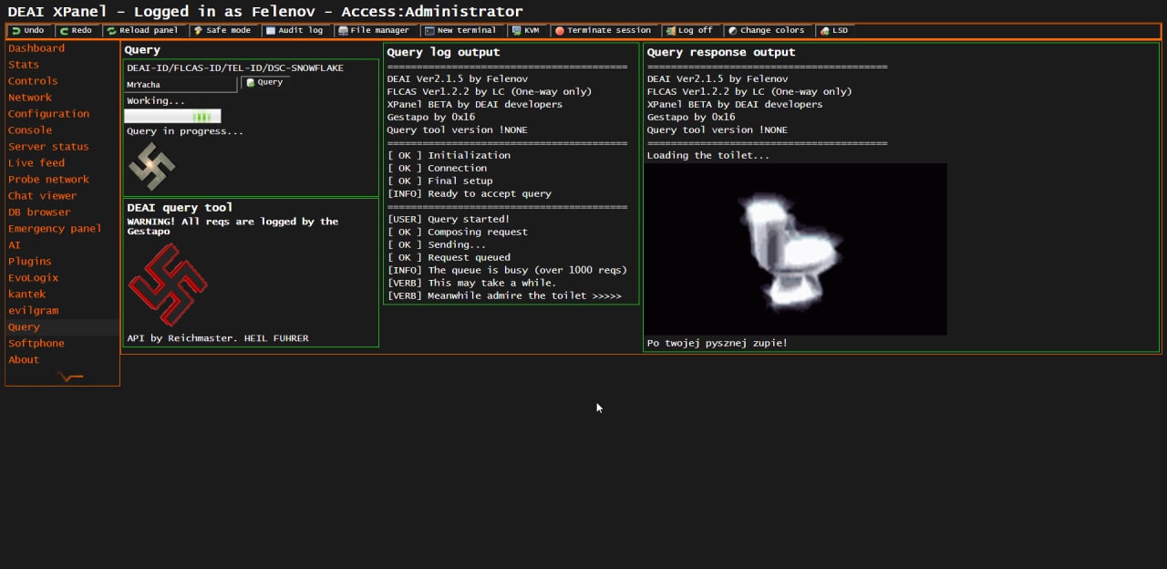The height and width of the screenshot is (569, 1167).
Task: Click '[ OK ] Connection' log line
Action: pos(438,168)
